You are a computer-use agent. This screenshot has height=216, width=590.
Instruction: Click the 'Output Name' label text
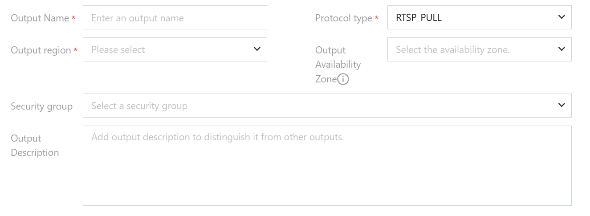(40, 18)
